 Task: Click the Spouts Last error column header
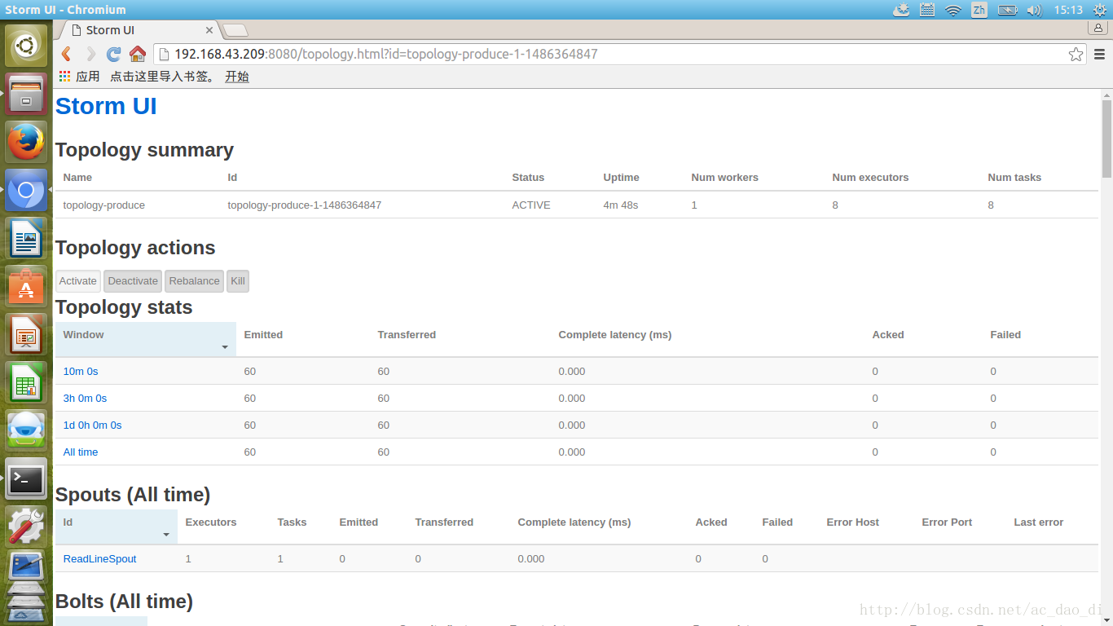[1039, 522]
